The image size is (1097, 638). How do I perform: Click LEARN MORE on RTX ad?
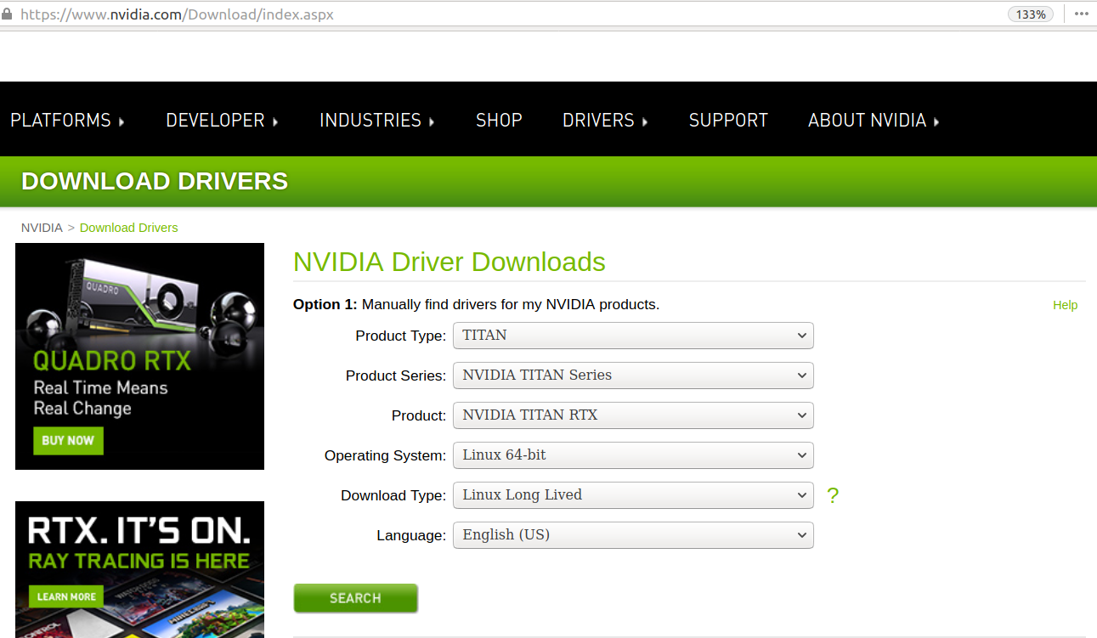66,596
